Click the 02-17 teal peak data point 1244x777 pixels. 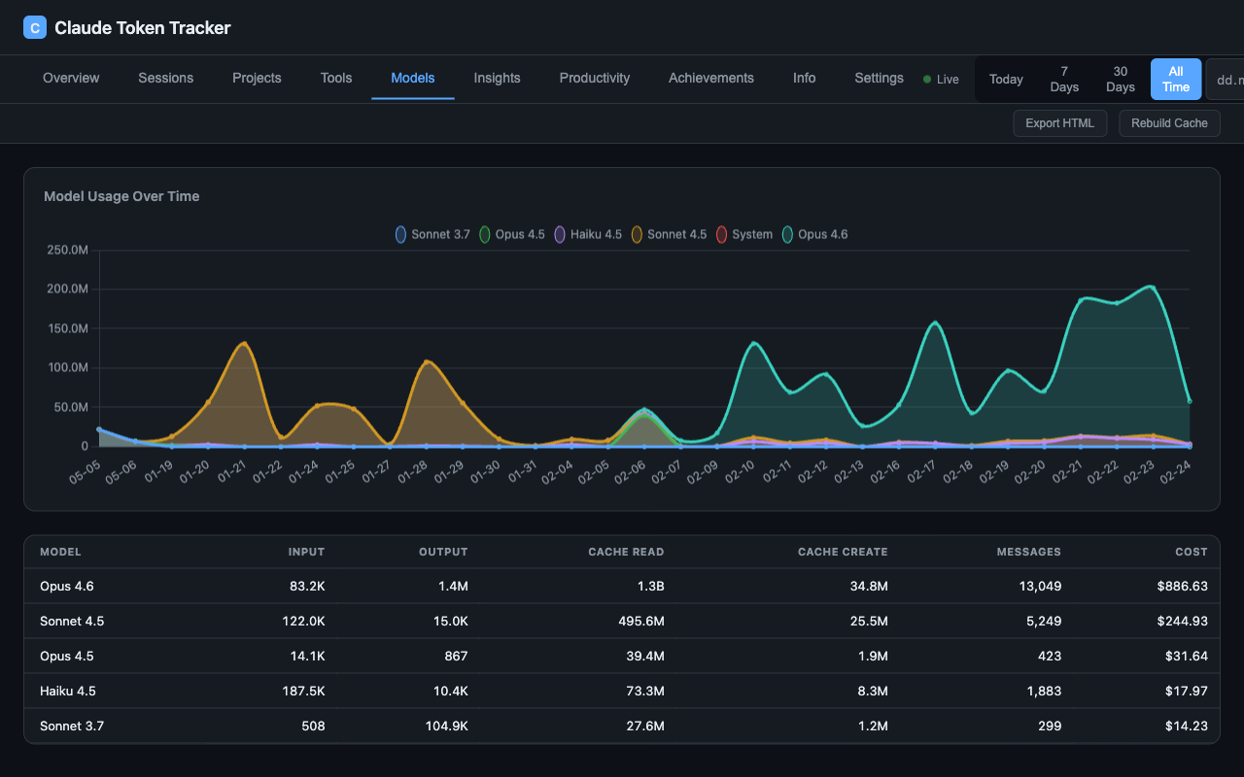935,322
